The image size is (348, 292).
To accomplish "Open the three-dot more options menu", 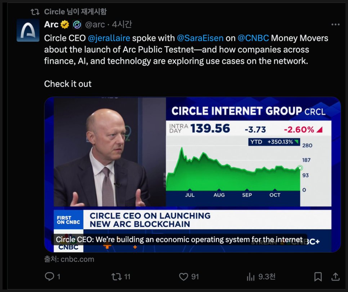I will click(335, 25).
